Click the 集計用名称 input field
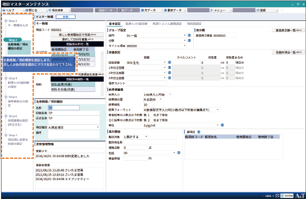The width and height of the screenshot is (306, 199). click(149, 142)
